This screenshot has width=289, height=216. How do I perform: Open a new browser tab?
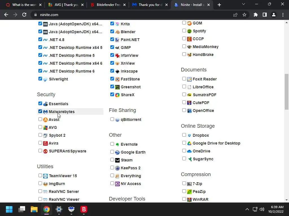click(219, 5)
